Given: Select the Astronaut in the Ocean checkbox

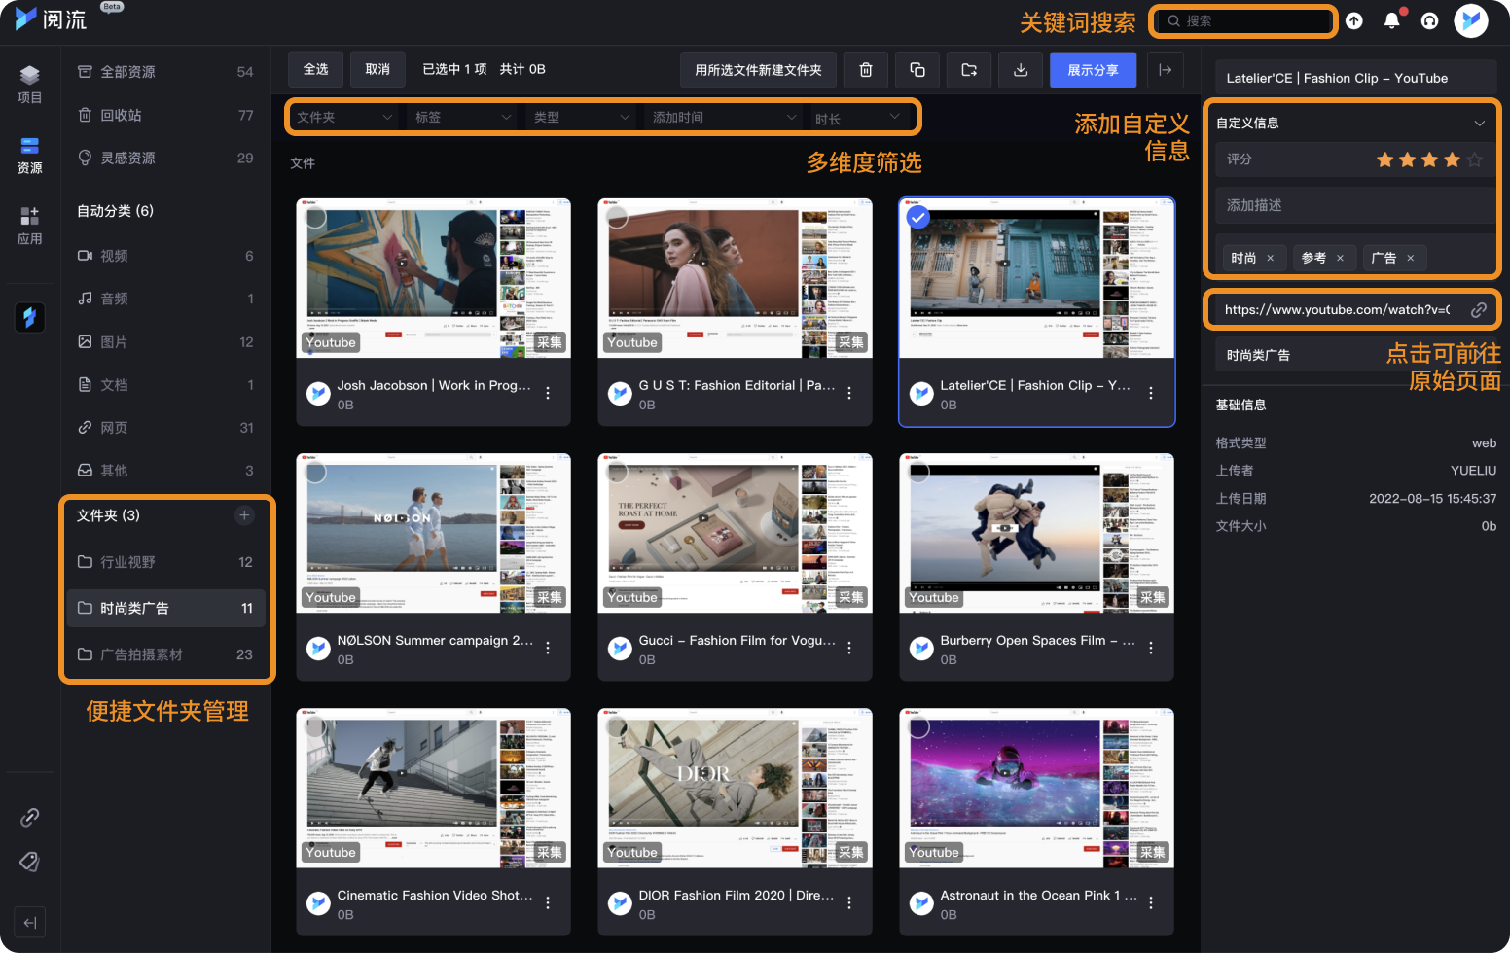Looking at the screenshot, I should coord(918,726).
